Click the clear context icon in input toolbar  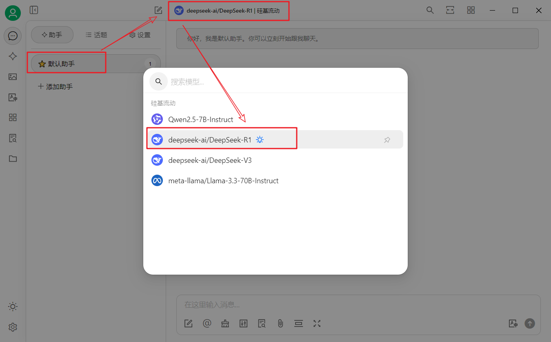click(299, 324)
